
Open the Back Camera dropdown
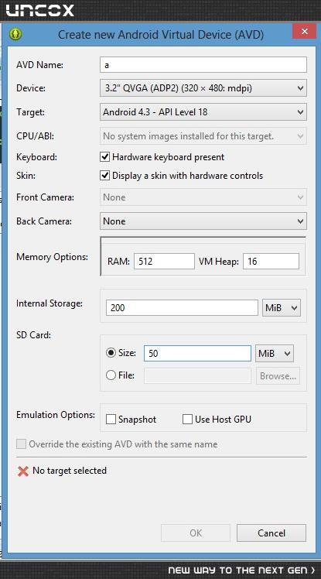(203, 221)
